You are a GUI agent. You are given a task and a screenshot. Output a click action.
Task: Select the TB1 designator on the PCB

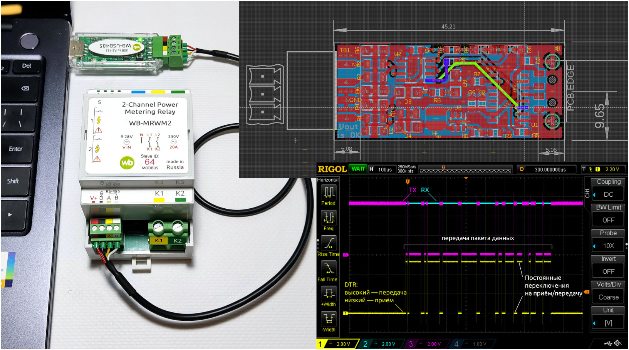coord(345,50)
